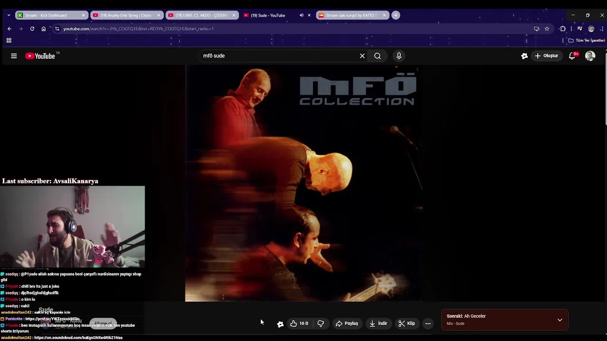Start voice search with the microphone icon
Viewport: 607px width, 341px height.
(399, 56)
